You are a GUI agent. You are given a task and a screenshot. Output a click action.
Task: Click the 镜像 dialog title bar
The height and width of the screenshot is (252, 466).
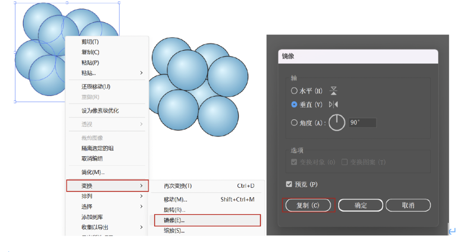(358, 56)
